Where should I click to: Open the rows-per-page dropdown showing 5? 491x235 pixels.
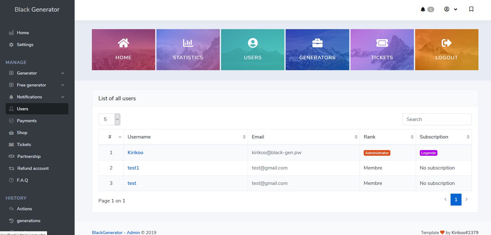pyautogui.click(x=109, y=119)
